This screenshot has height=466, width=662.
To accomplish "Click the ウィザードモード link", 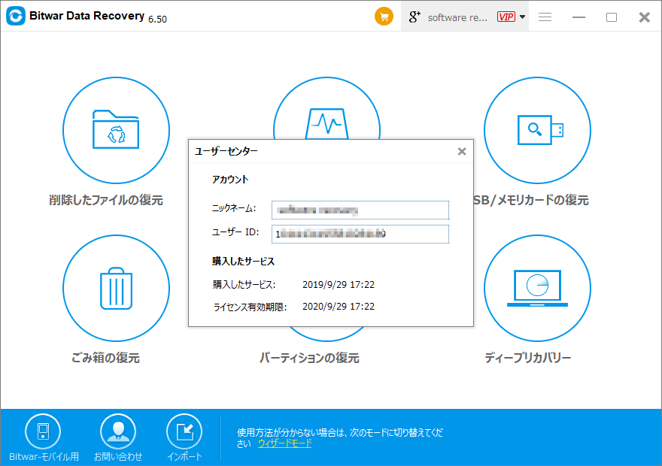I will (x=284, y=443).
